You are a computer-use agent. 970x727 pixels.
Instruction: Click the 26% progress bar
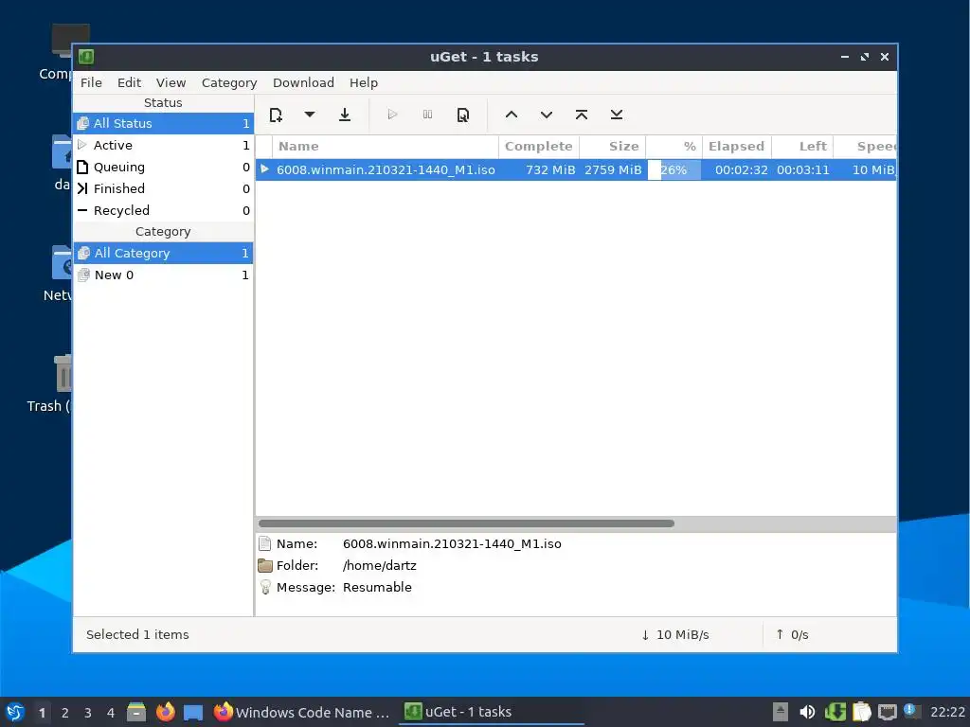[x=674, y=170]
